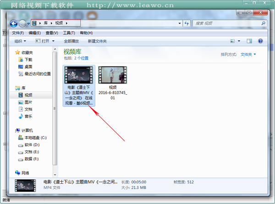Select 收藏夹 in navigation pane
Image resolution: width=275 pixels, height=204 pixels.
(x=27, y=53)
